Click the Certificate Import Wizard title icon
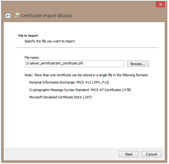The image size is (169, 164). tap(17, 16)
